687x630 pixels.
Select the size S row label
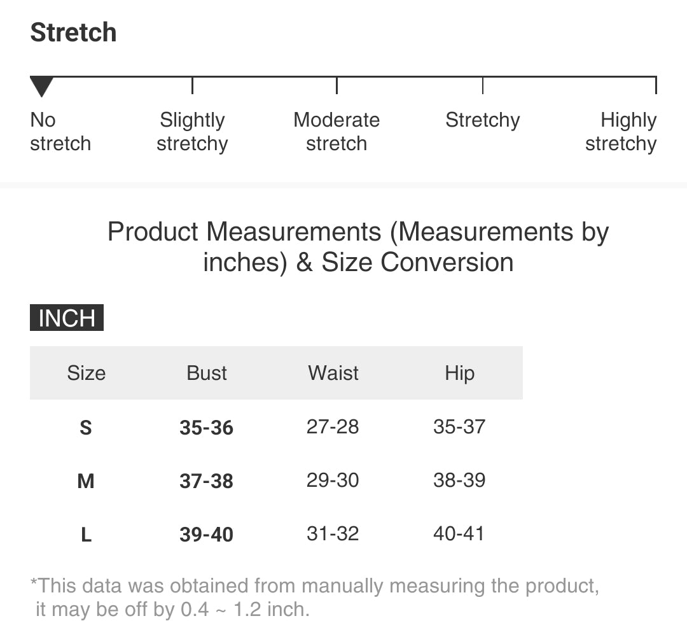[86, 428]
